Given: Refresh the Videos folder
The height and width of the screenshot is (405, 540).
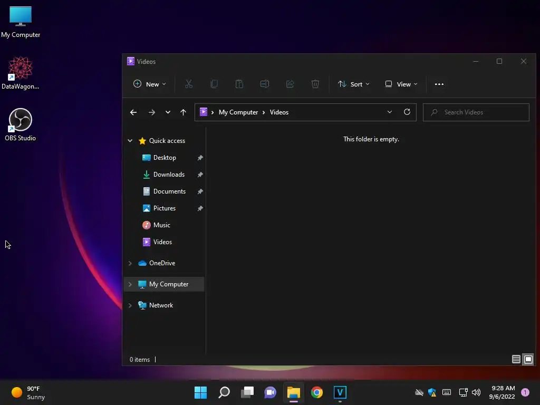Looking at the screenshot, I should (x=407, y=112).
